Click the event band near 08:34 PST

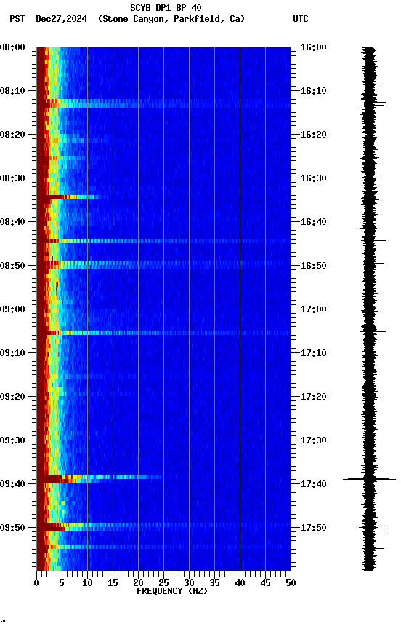73,197
